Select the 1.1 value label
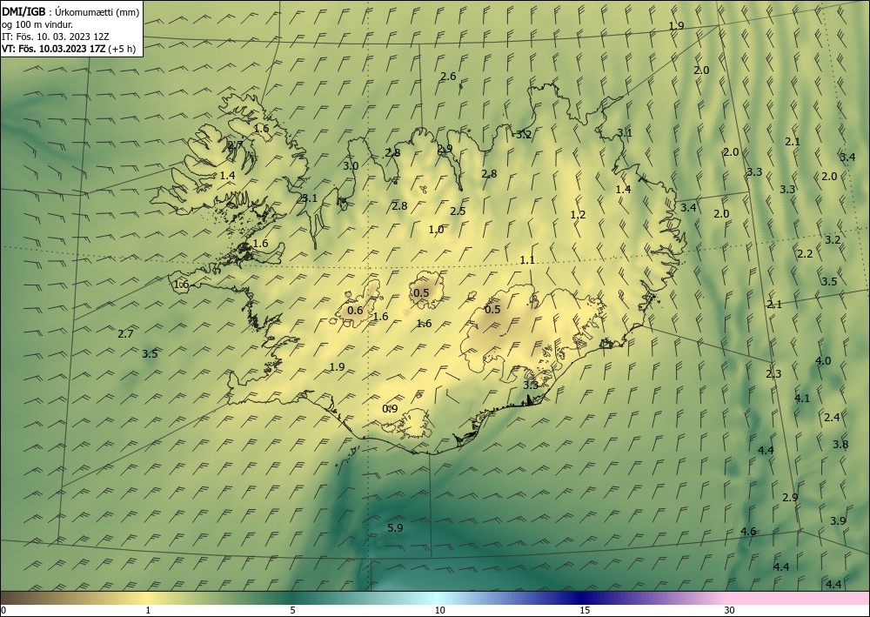This screenshot has height=617, width=870. (x=527, y=259)
